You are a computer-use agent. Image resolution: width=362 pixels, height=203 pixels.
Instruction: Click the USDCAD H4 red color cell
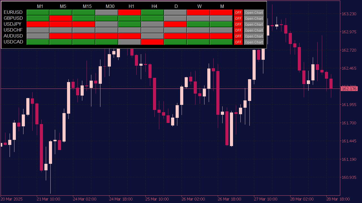tap(152, 42)
